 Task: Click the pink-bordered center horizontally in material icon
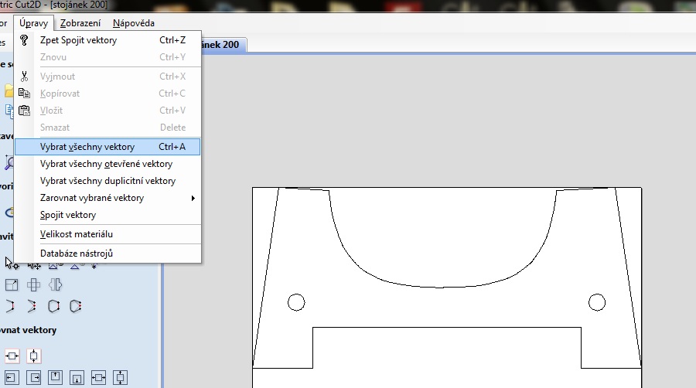pos(12,356)
